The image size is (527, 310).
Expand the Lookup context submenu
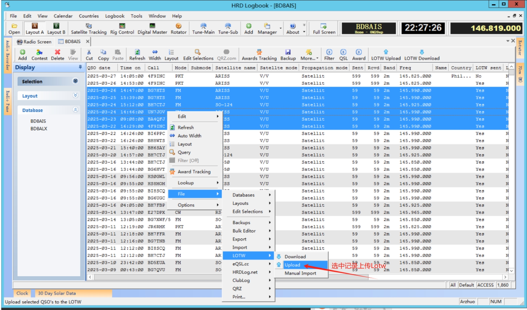tap(195, 183)
